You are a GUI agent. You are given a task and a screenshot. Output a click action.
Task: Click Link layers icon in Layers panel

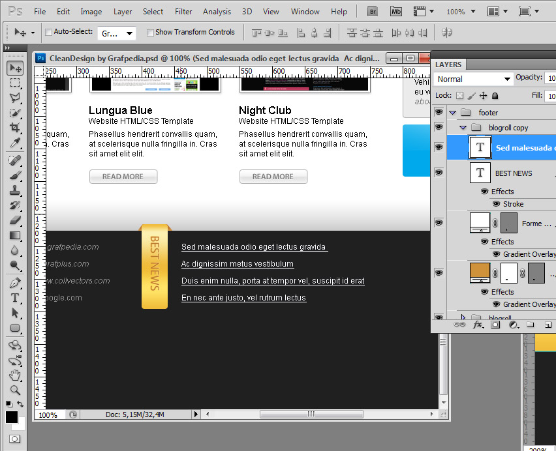click(459, 325)
